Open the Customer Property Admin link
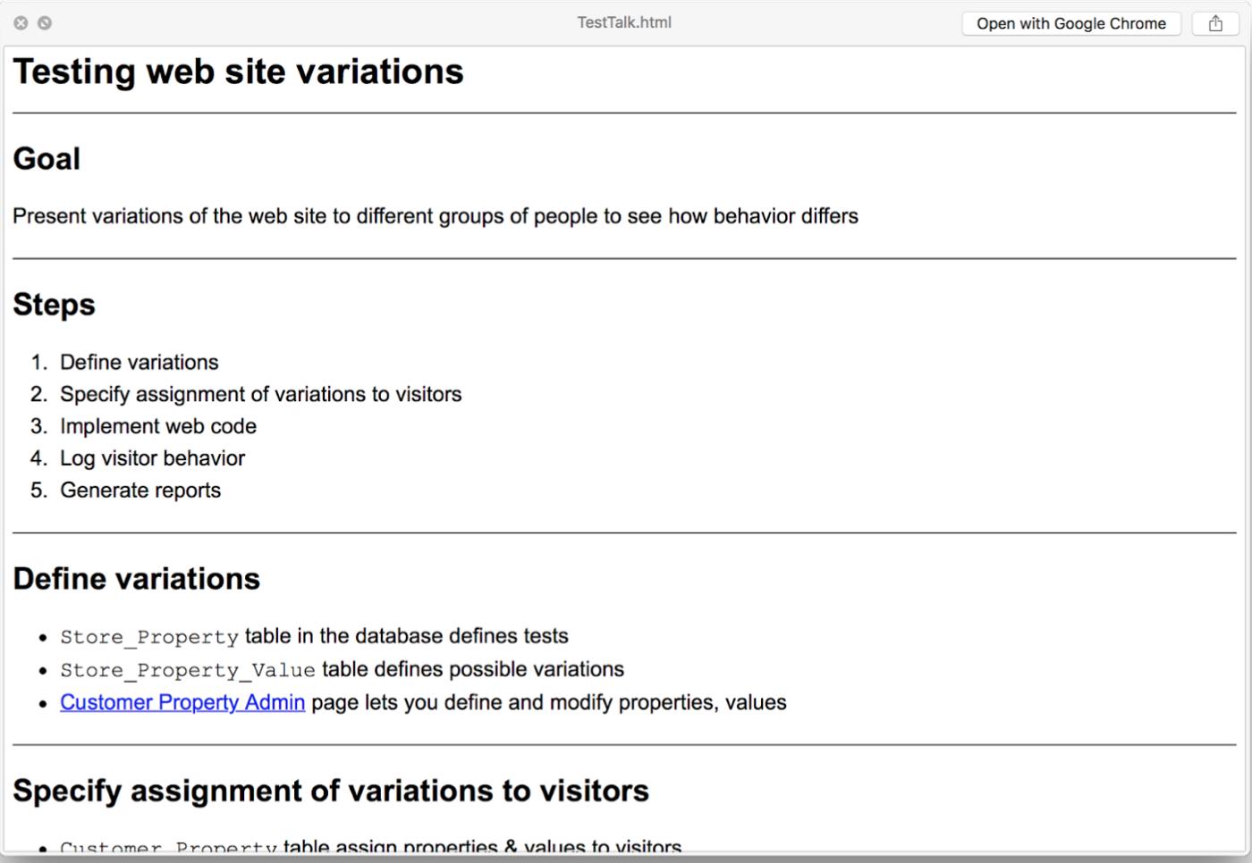Screen dimensions: 1252x863 tap(182, 702)
